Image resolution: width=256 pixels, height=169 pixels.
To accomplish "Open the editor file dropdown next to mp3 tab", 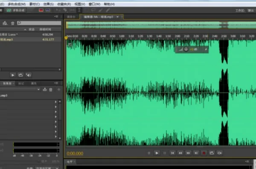I will click(118, 17).
